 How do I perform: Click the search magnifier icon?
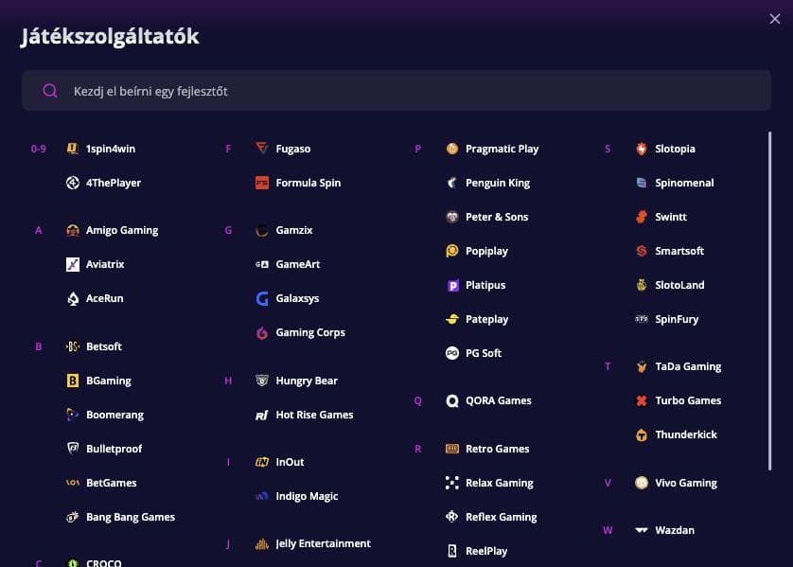(x=51, y=91)
